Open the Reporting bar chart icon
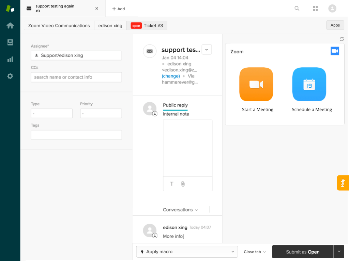349x261 pixels. coord(10,59)
